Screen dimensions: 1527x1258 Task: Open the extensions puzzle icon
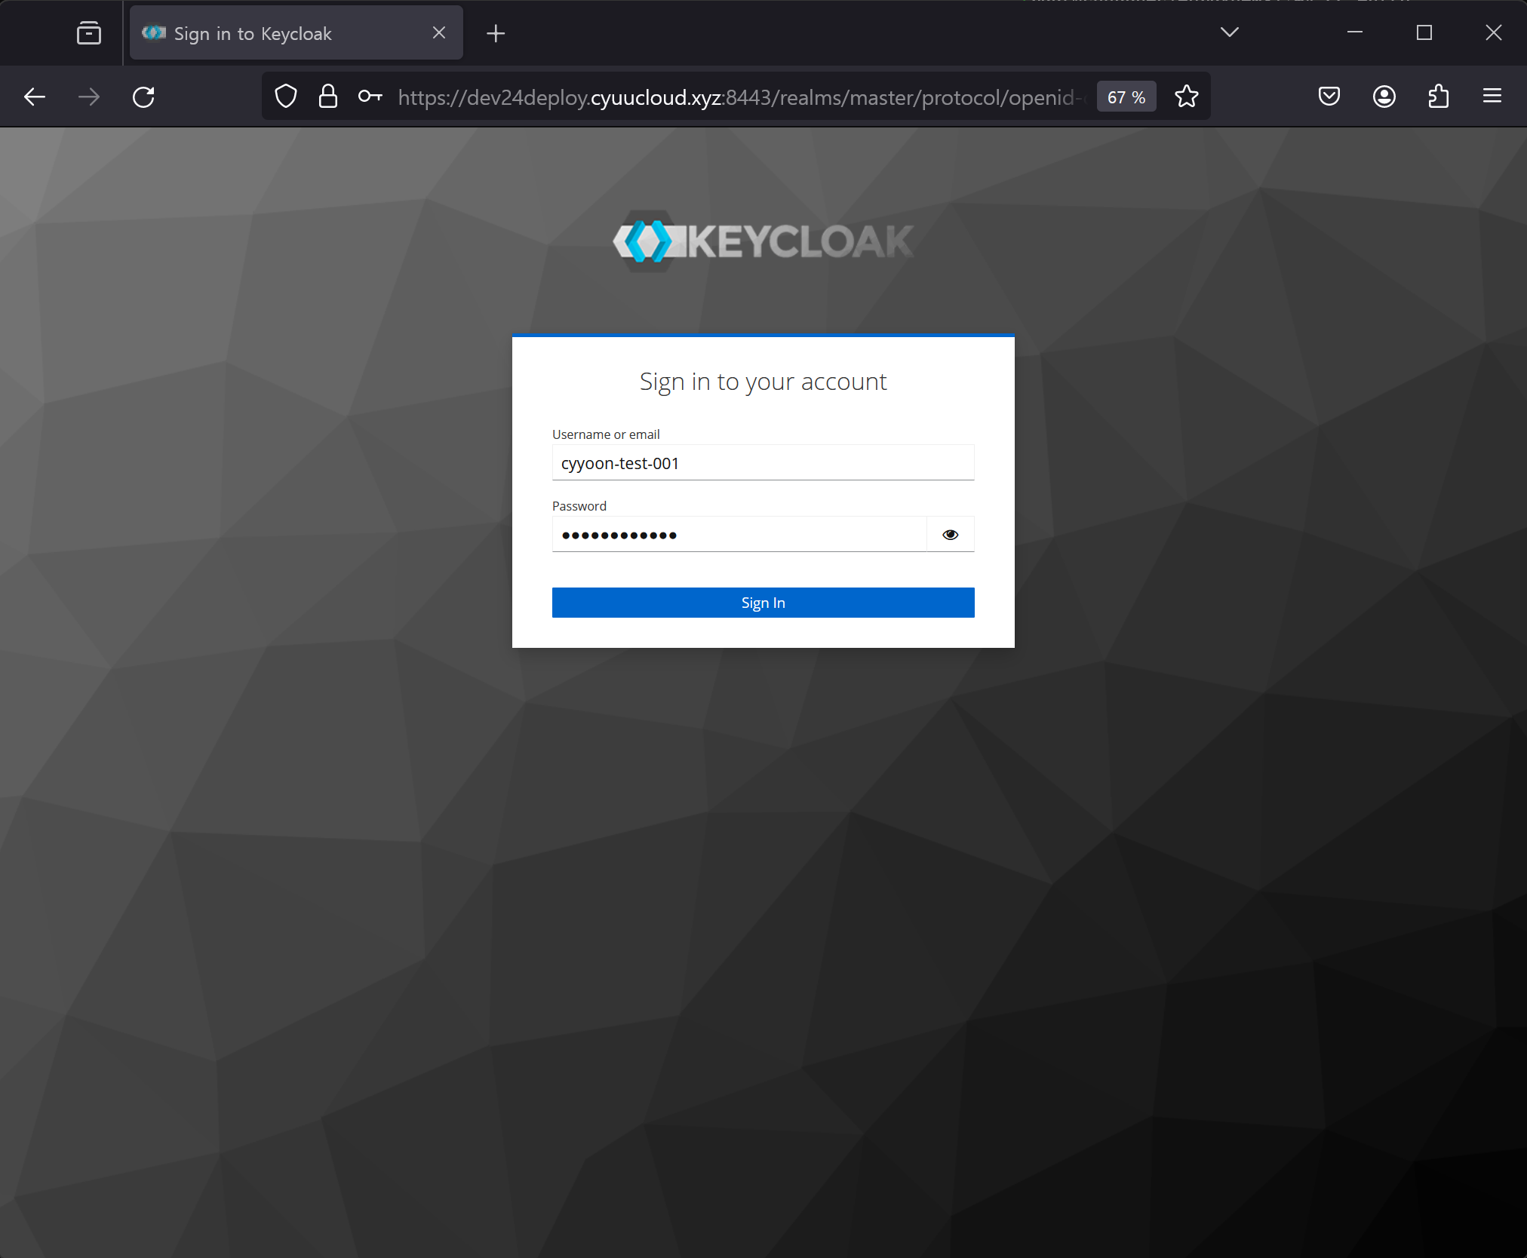click(x=1439, y=97)
